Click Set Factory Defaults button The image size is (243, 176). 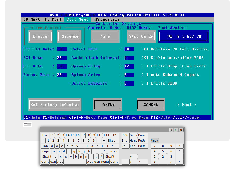55,105
